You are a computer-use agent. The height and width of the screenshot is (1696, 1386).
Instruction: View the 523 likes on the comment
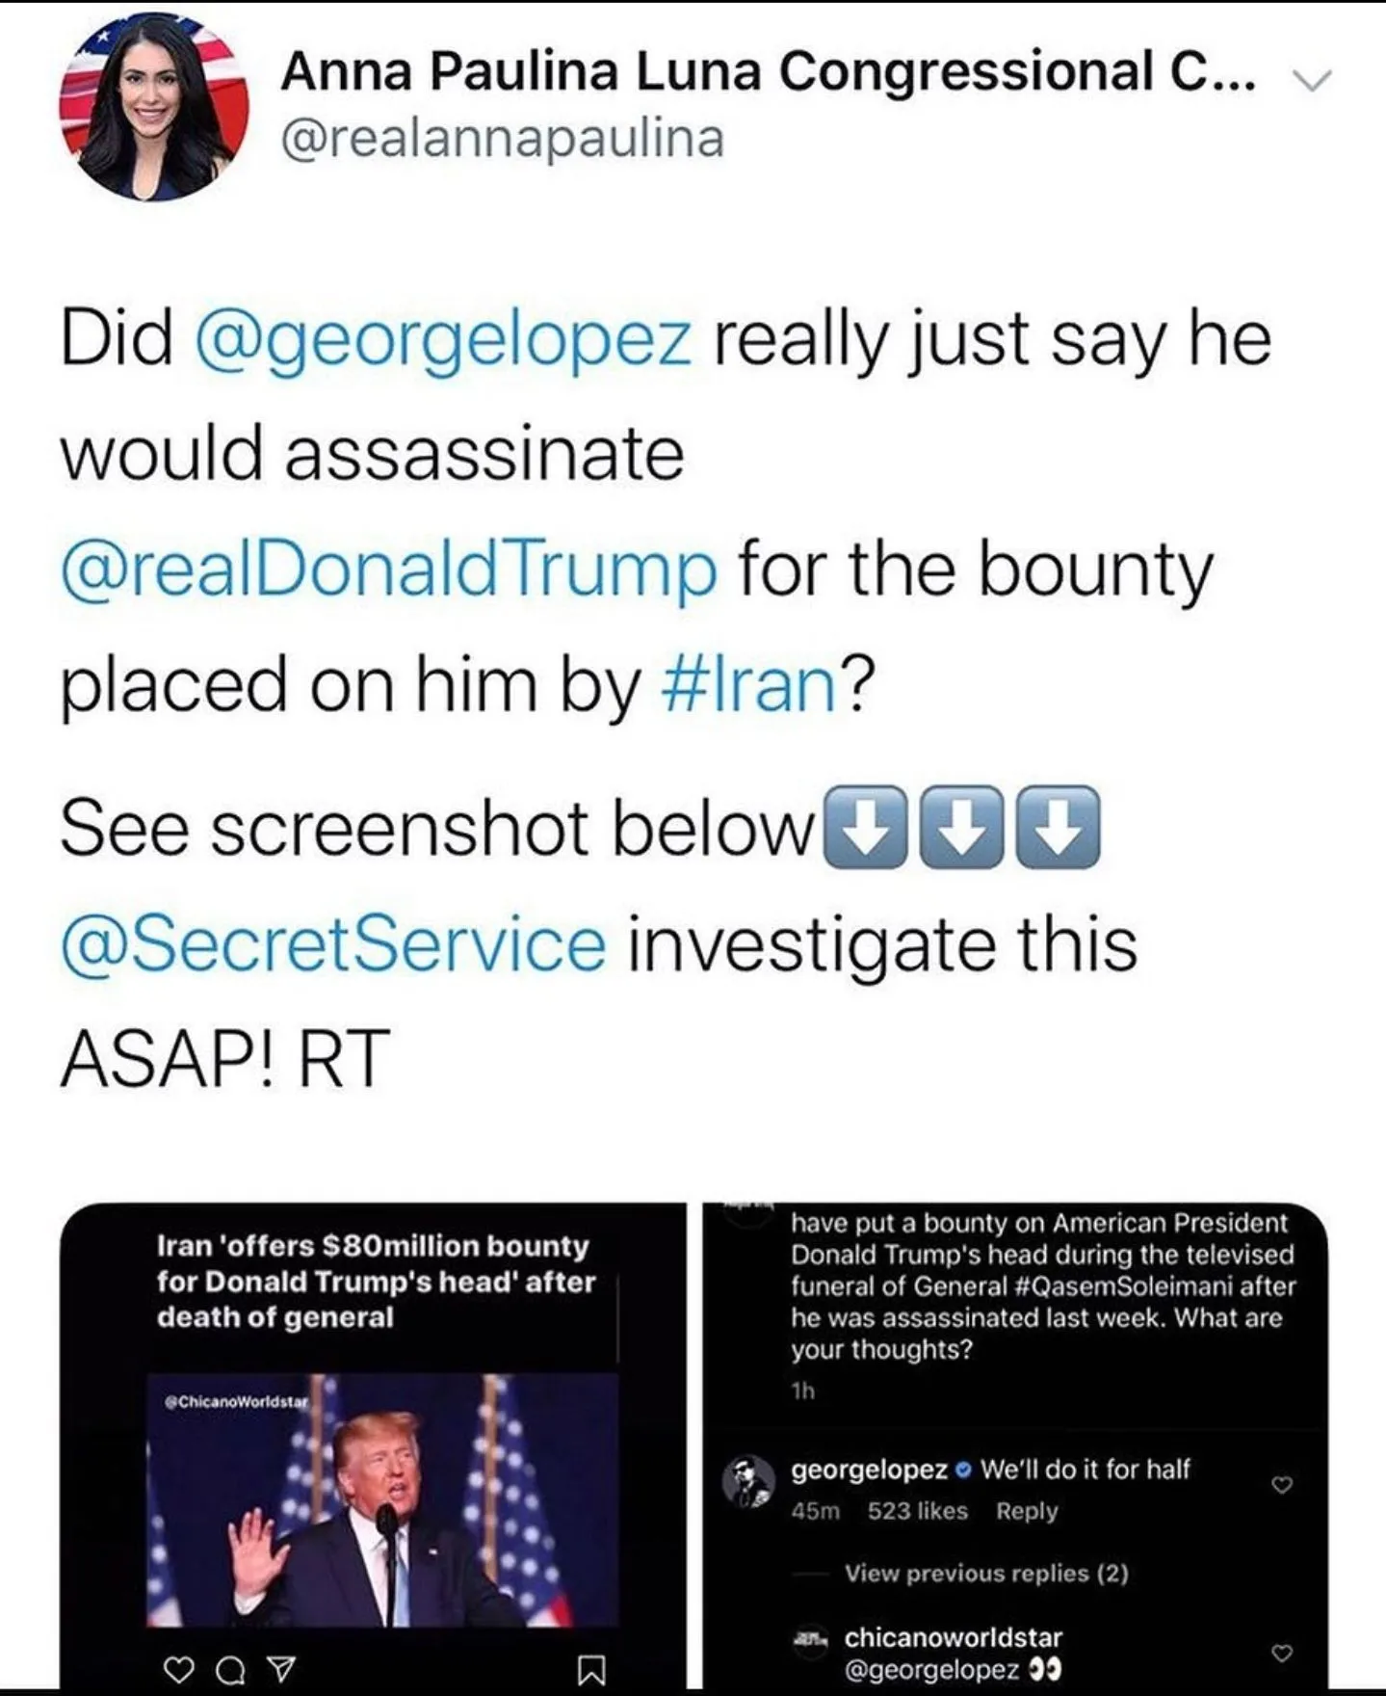[x=917, y=1511]
